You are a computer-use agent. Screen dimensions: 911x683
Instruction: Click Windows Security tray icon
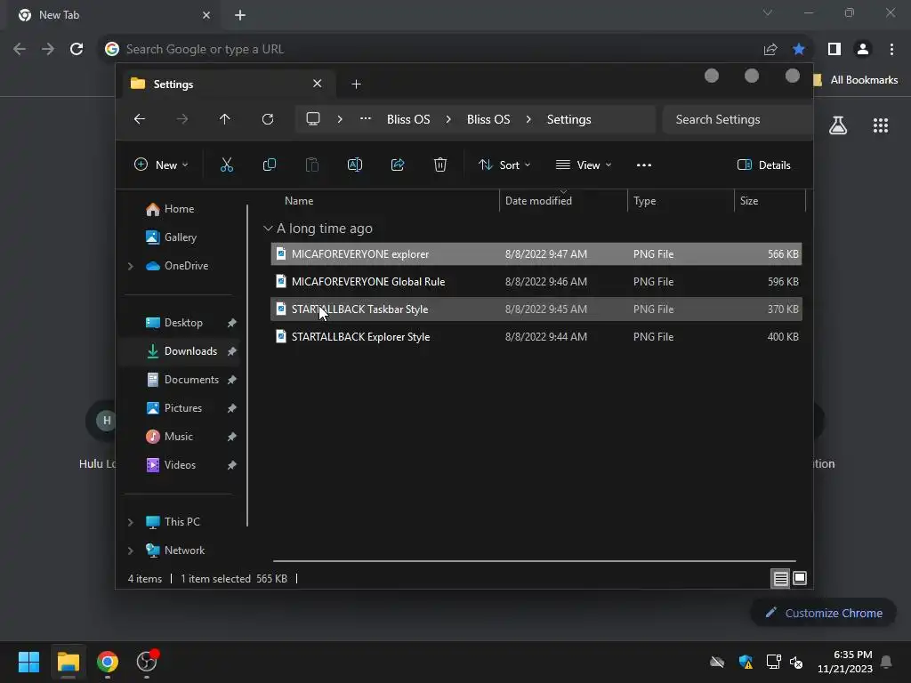click(x=746, y=662)
